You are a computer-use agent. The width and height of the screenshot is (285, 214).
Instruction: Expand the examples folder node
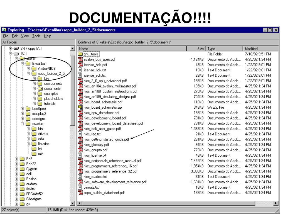(x=35, y=94)
